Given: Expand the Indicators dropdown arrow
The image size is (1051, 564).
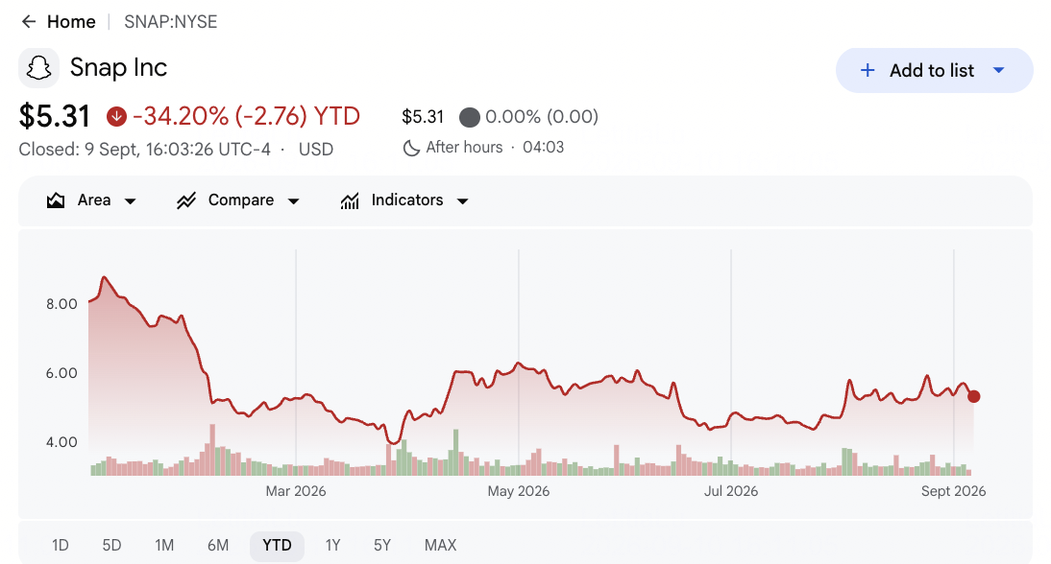Looking at the screenshot, I should coord(462,201).
